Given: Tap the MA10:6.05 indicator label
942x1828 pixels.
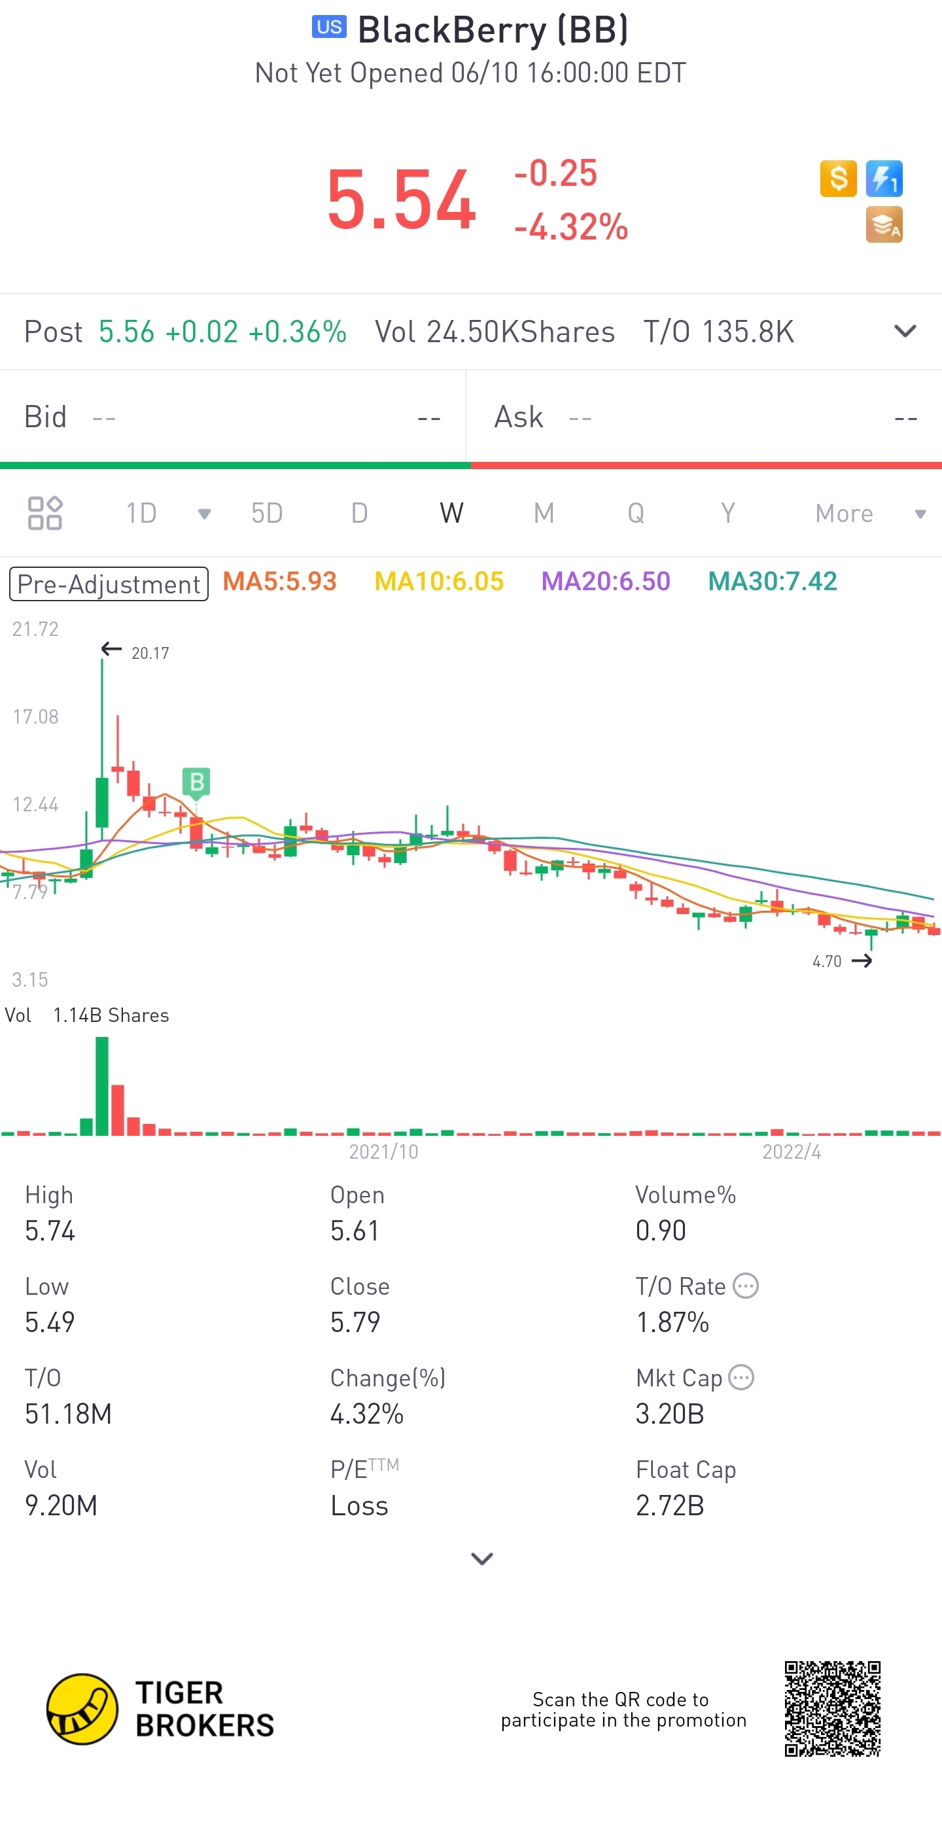Looking at the screenshot, I should (439, 581).
